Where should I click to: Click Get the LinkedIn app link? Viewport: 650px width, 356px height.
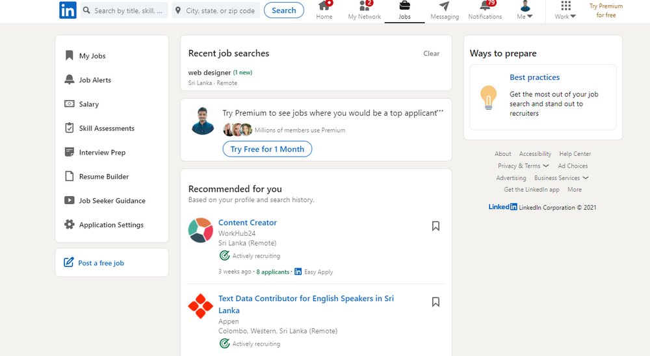(x=532, y=190)
